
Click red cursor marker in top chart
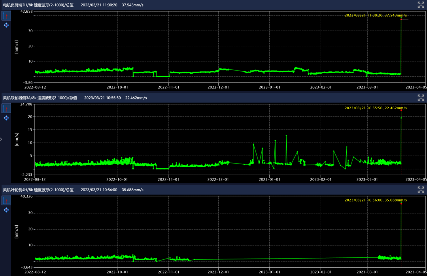click(x=401, y=19)
